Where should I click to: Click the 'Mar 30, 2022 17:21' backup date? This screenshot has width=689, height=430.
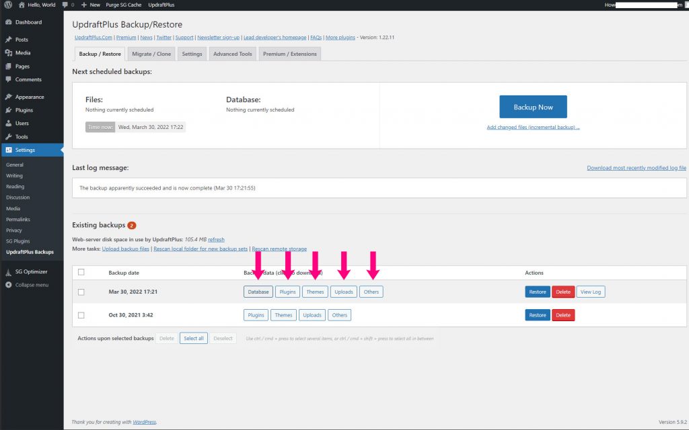[133, 292]
